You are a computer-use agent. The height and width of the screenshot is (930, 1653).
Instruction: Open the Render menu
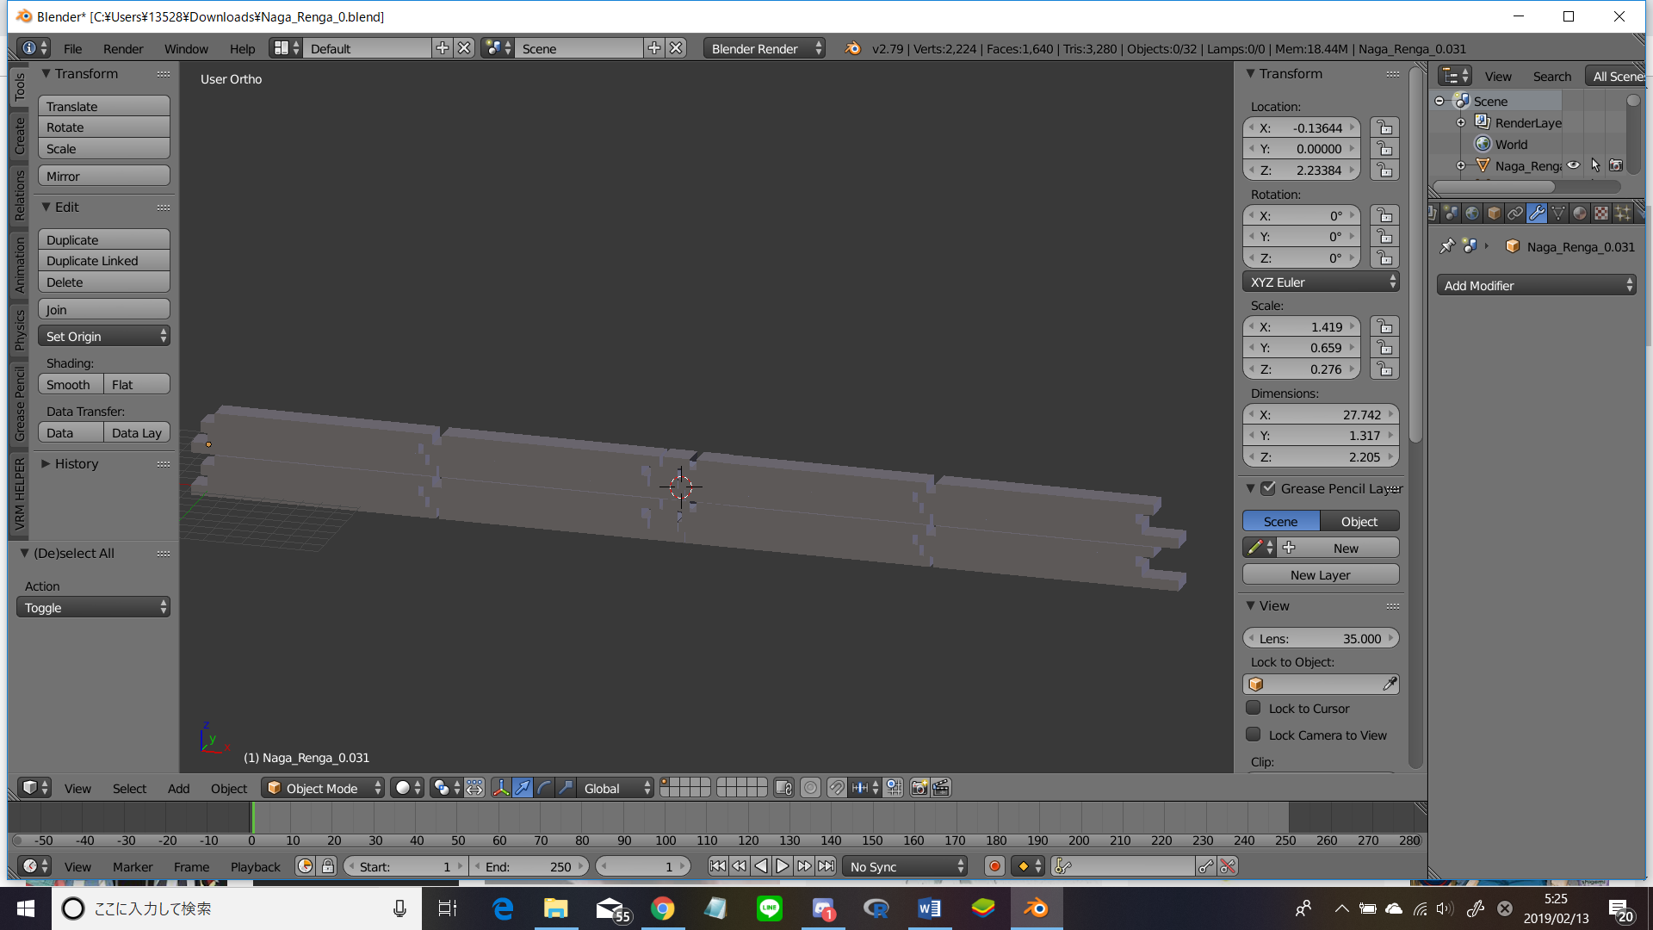[123, 48]
